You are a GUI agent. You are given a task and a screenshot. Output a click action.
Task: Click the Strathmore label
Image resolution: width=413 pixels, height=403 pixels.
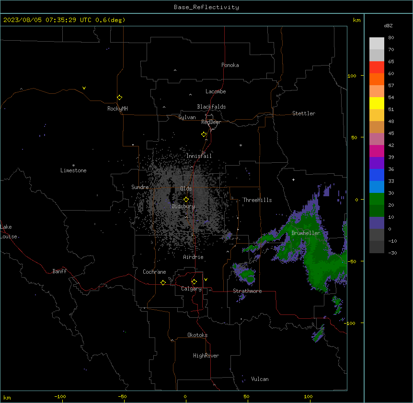pyautogui.click(x=247, y=291)
